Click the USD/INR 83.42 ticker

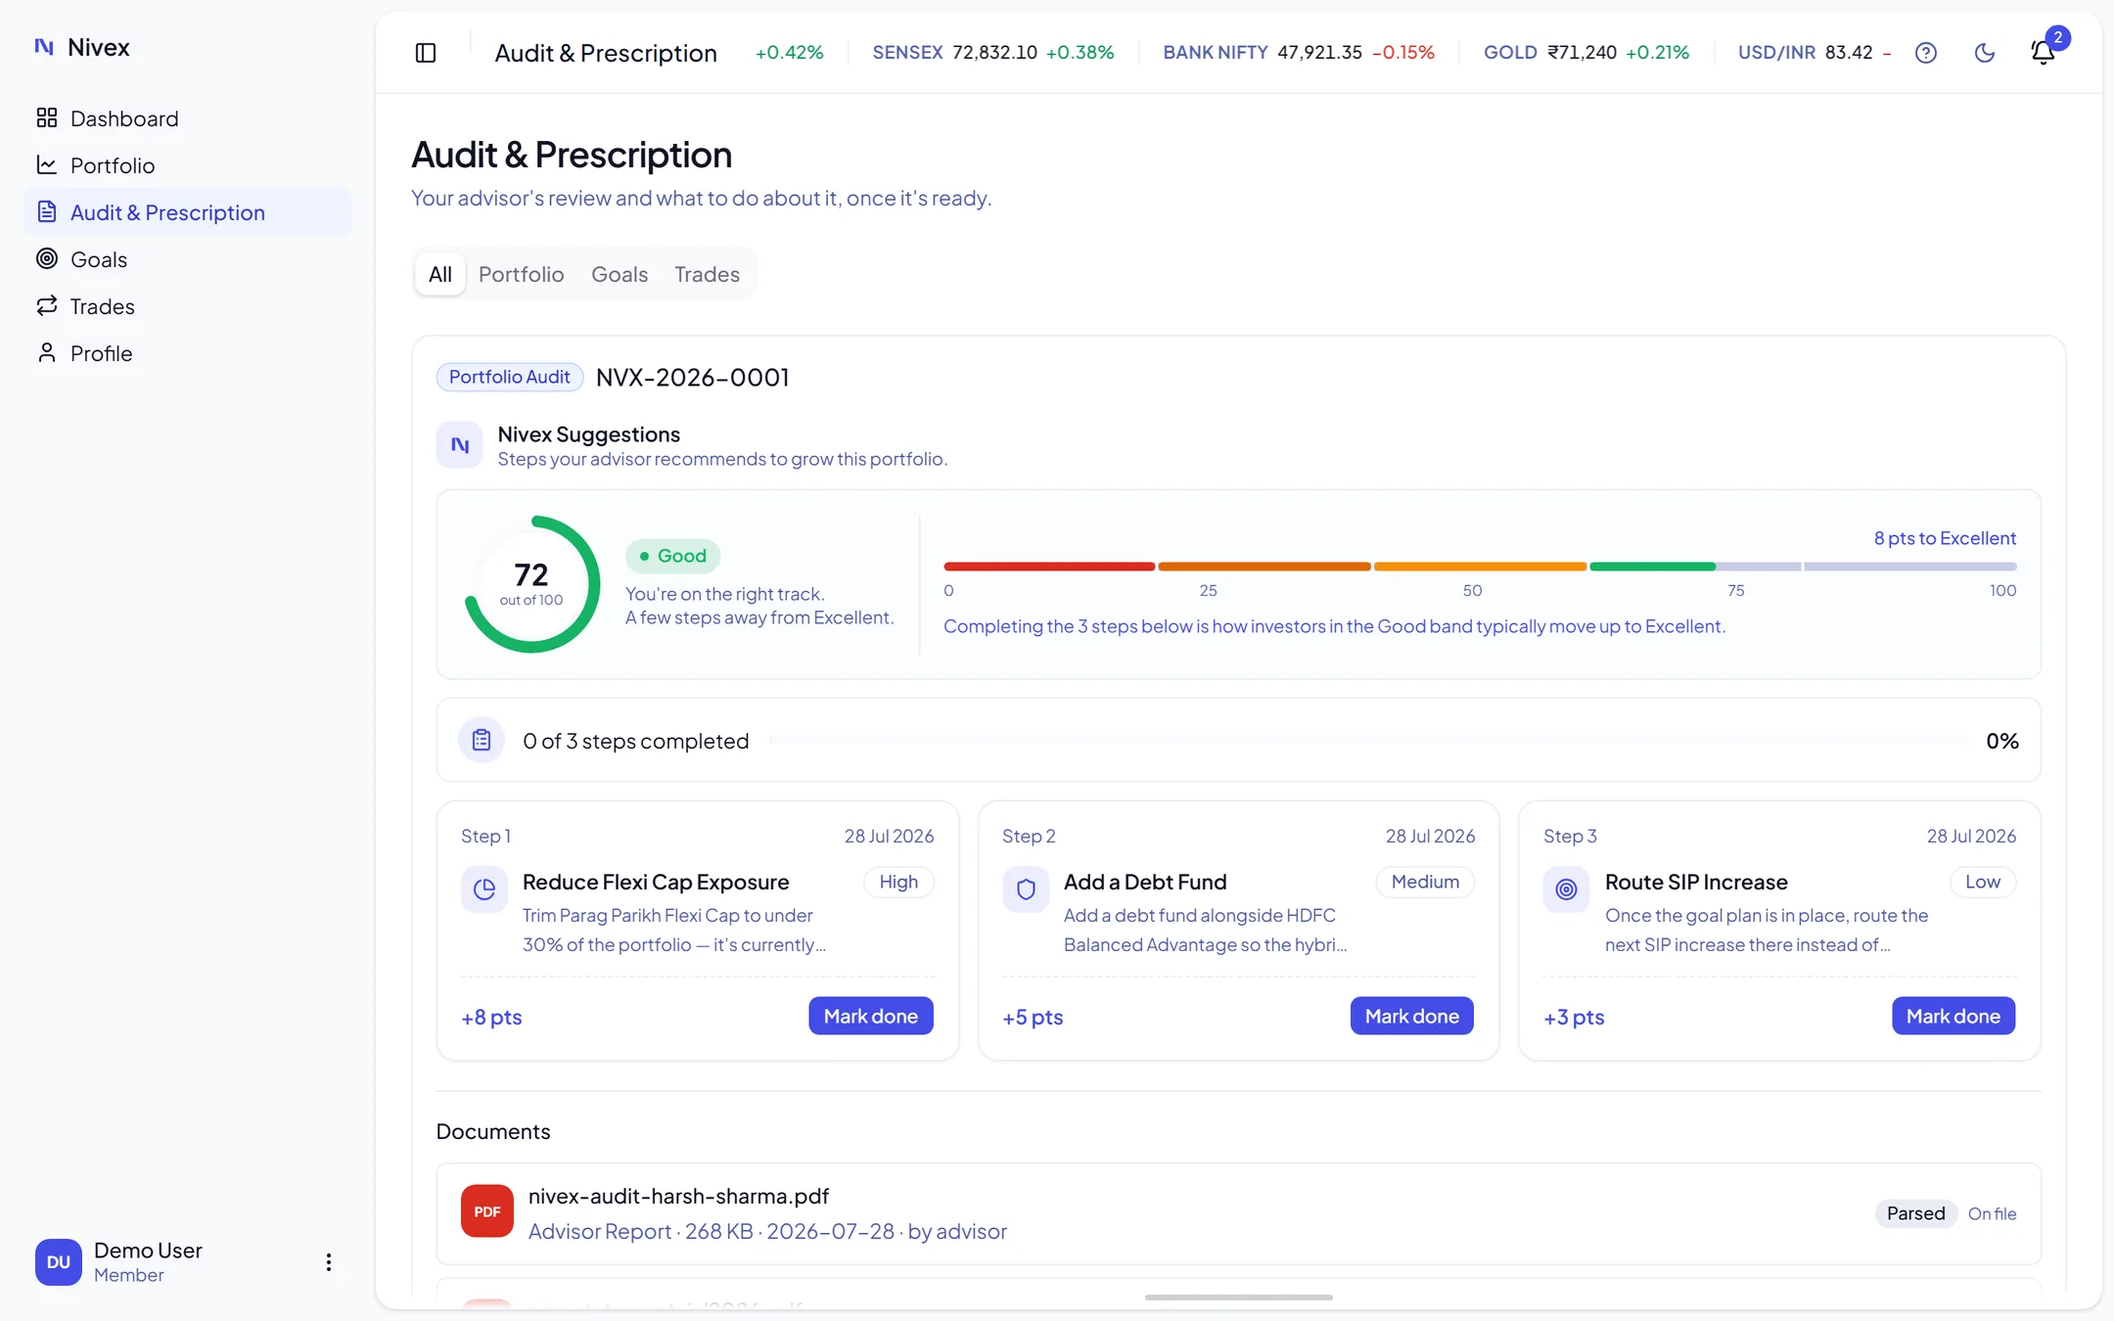tap(1815, 53)
